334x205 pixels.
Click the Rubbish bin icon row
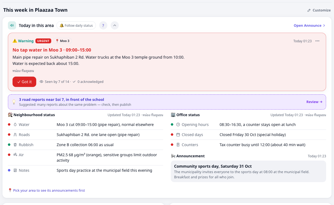pos(86,145)
